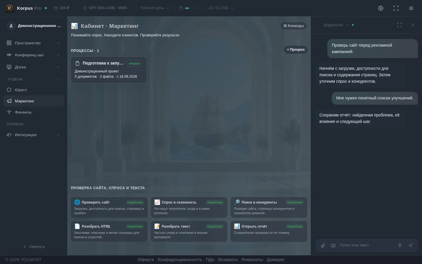Click the Голос или текст message field
The width and height of the screenshot is (422, 264).
pyautogui.click(x=366, y=245)
